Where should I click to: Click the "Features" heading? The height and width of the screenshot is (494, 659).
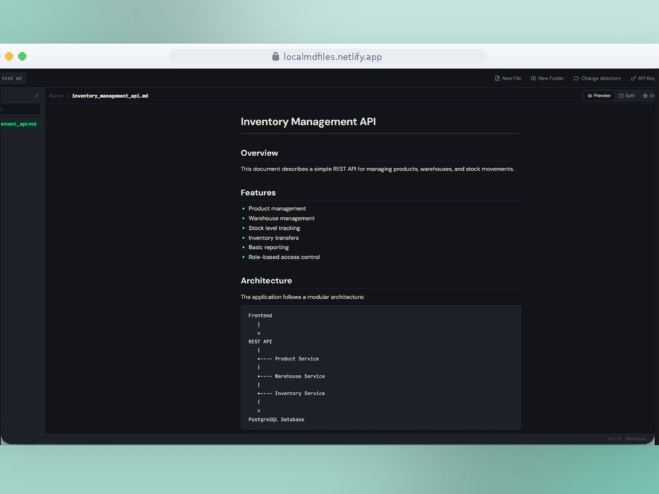click(x=258, y=193)
